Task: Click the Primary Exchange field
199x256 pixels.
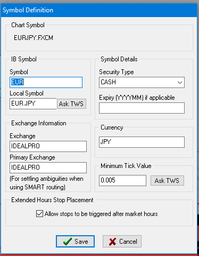Action: 48,167
